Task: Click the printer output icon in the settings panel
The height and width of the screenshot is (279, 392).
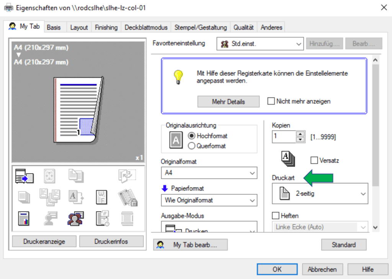Action: pos(24,177)
